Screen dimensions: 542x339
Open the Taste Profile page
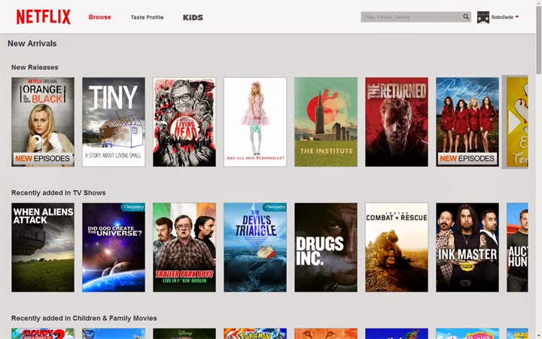coord(147,17)
